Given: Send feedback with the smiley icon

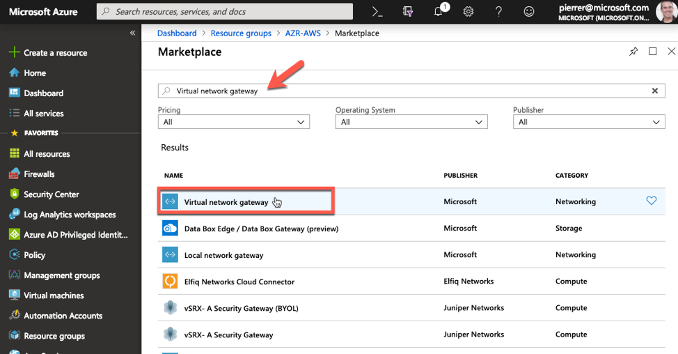Looking at the screenshot, I should click(529, 12).
